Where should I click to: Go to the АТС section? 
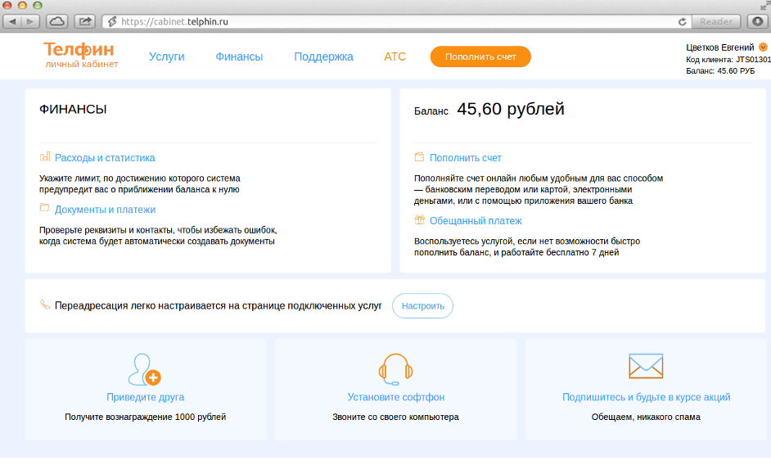pyautogui.click(x=395, y=56)
